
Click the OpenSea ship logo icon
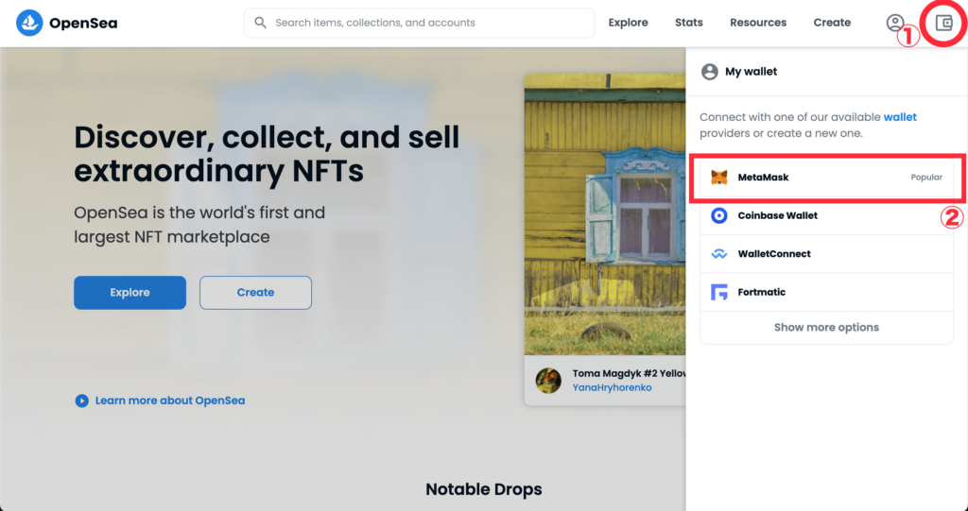[x=30, y=23]
